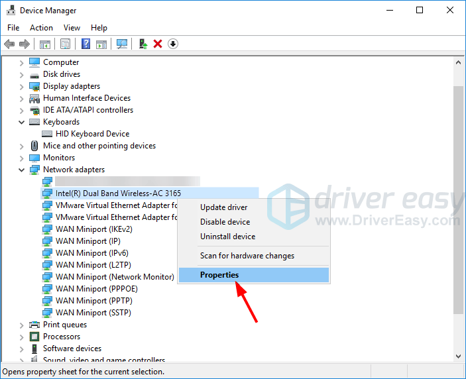
Task: Expand Mice and other pointing devices
Action: coord(21,146)
